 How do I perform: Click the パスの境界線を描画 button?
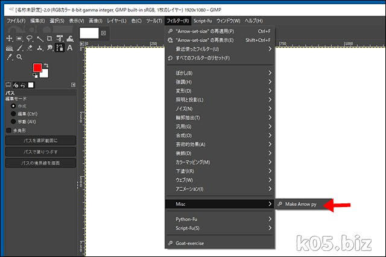coord(40,163)
